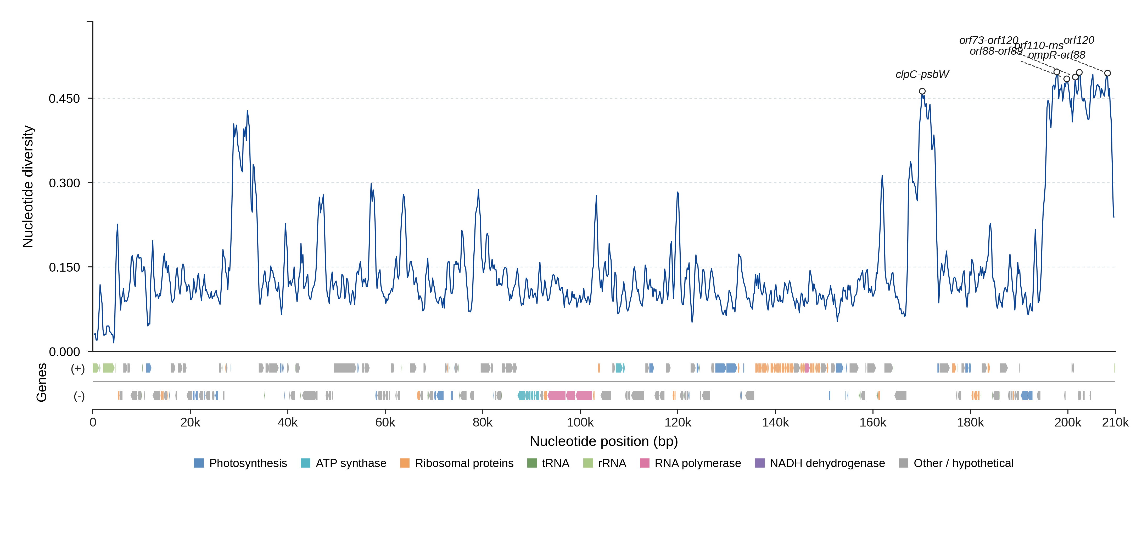Screen dimensions: 1131x550
Task: Click the 'Genes' track title
Action: tap(41, 382)
